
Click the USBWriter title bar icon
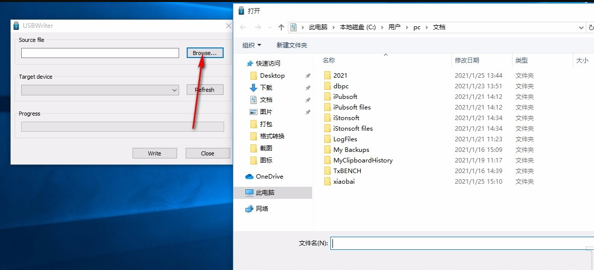coord(16,26)
